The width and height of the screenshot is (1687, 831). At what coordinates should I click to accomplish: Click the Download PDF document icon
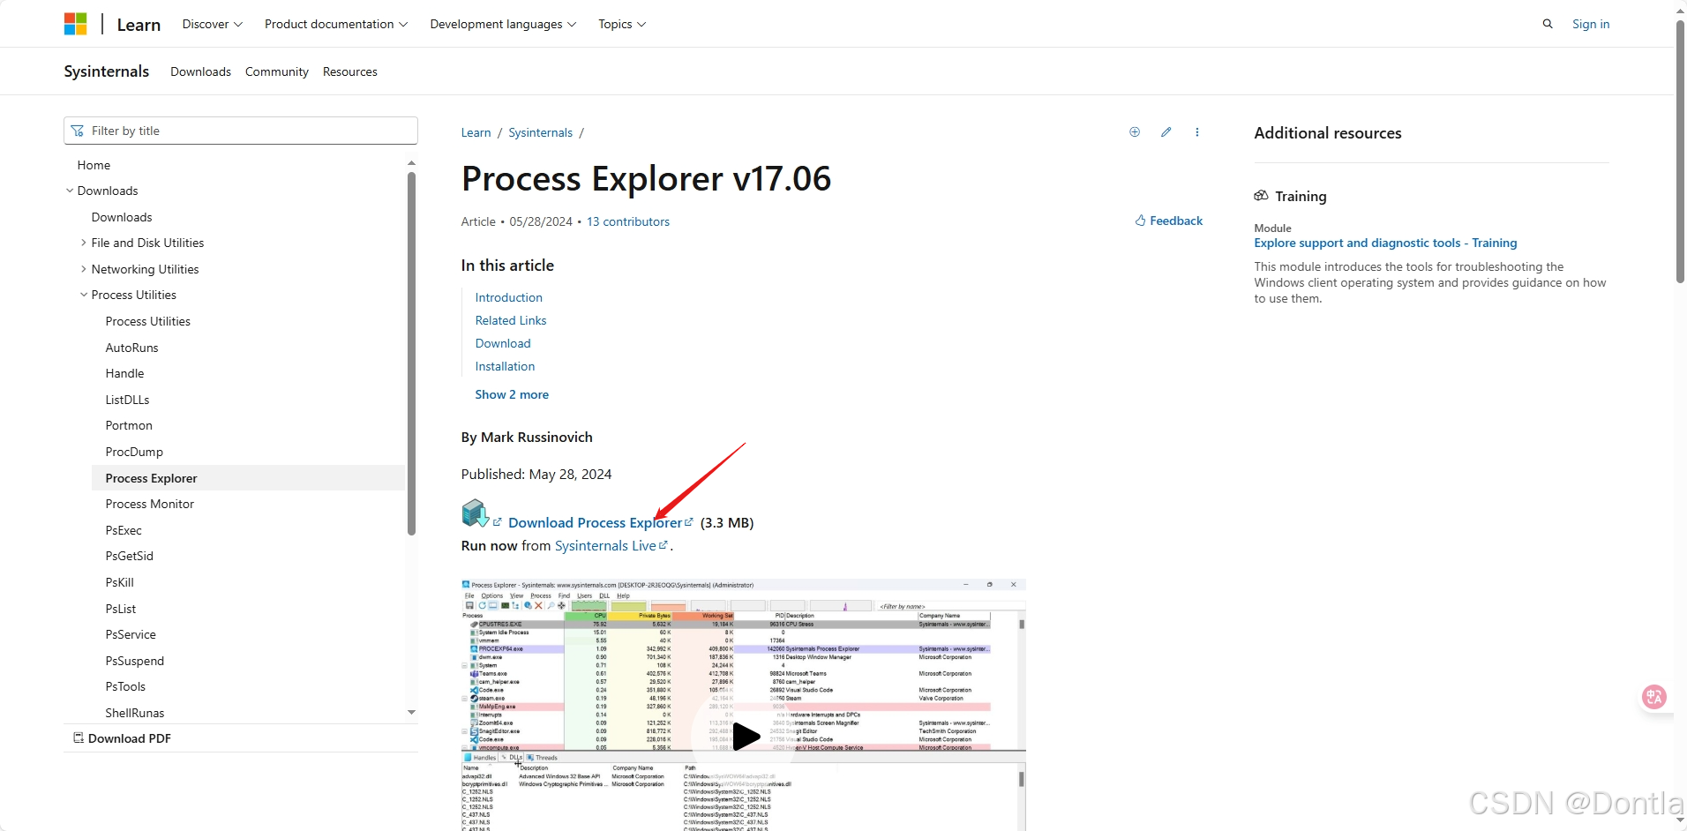point(79,738)
